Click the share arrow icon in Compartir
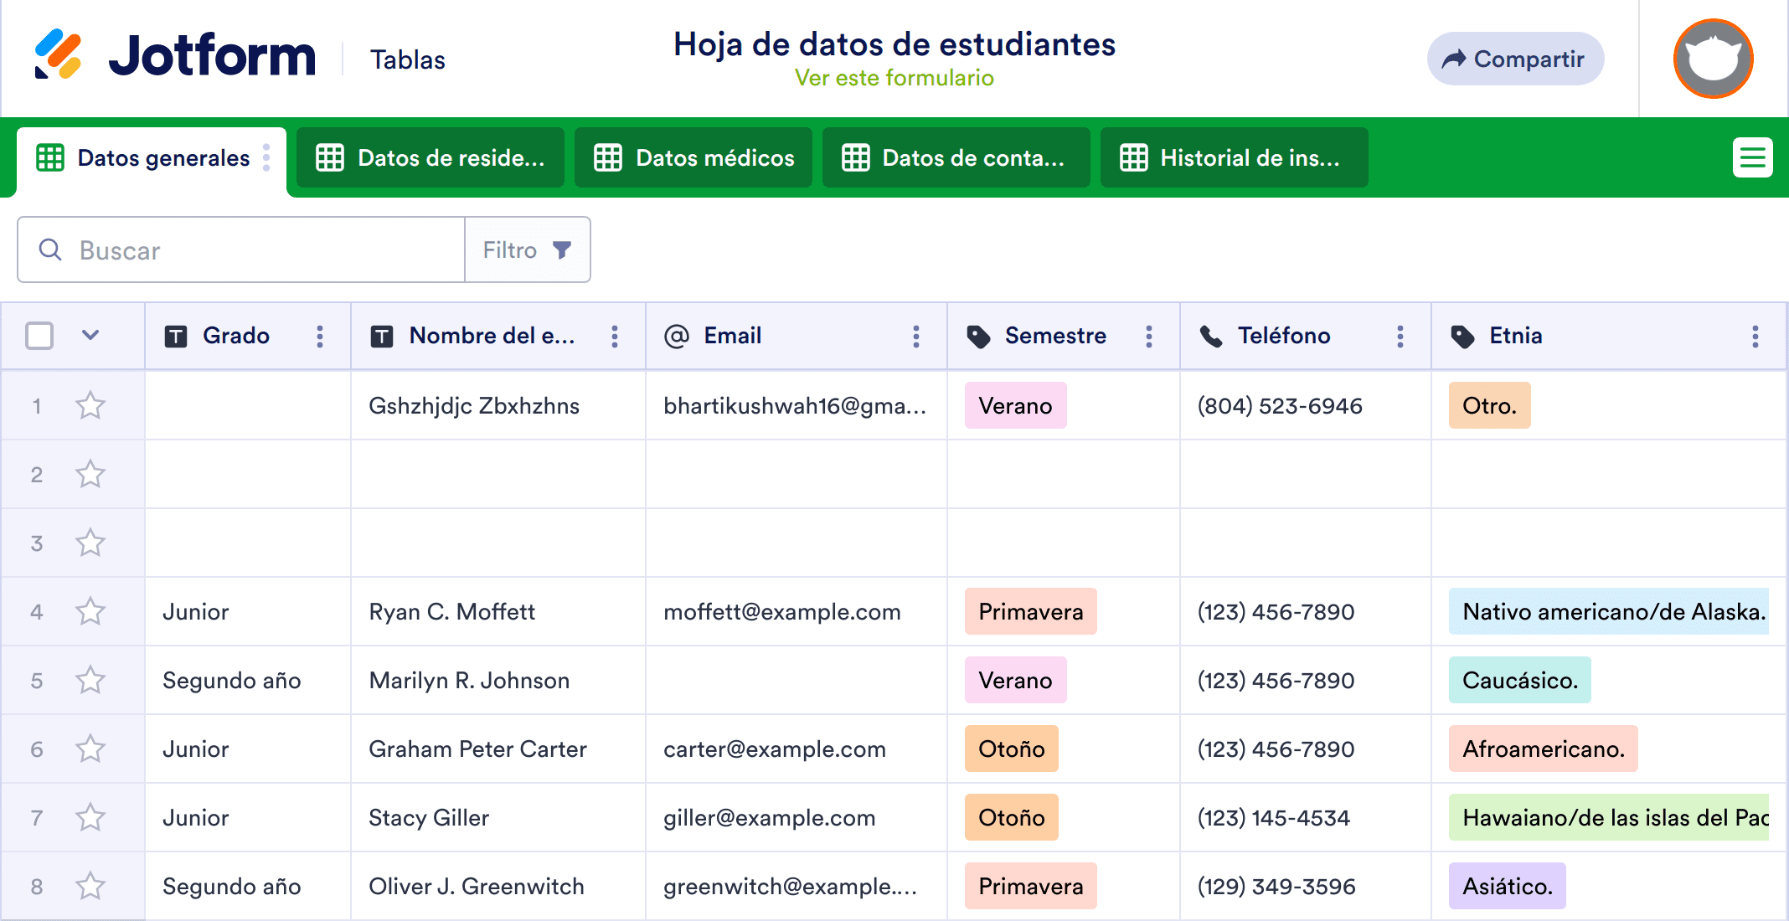The image size is (1789, 921). pos(1454,59)
